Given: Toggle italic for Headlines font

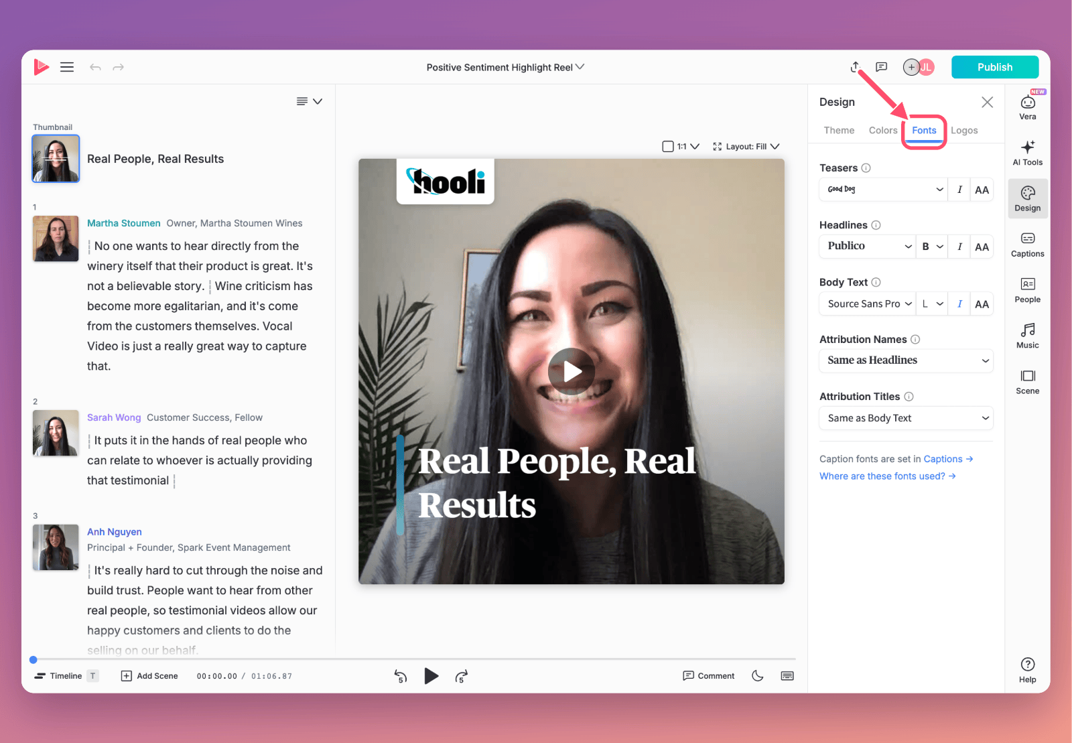Looking at the screenshot, I should pyautogui.click(x=959, y=247).
